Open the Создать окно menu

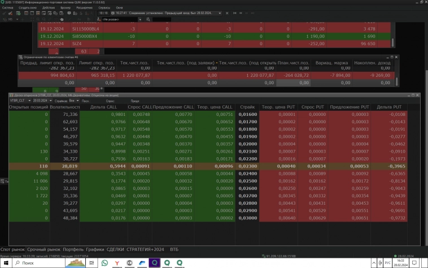point(28,7)
